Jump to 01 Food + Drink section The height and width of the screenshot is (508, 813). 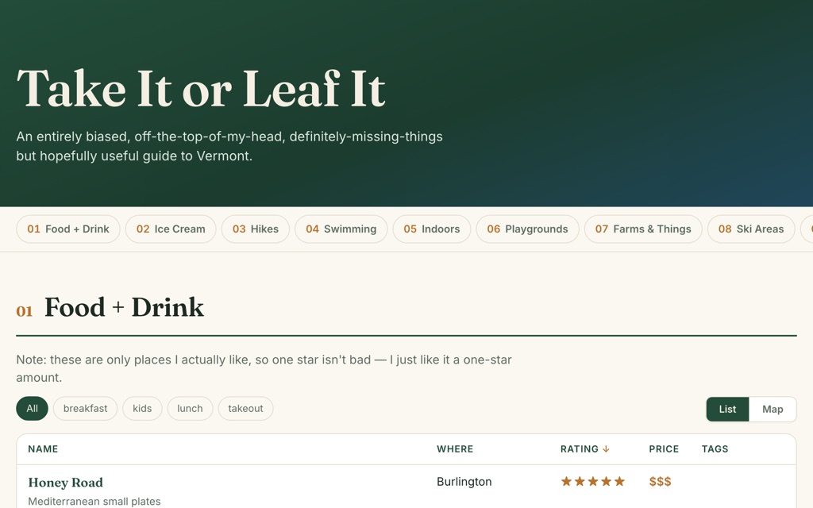coord(68,229)
